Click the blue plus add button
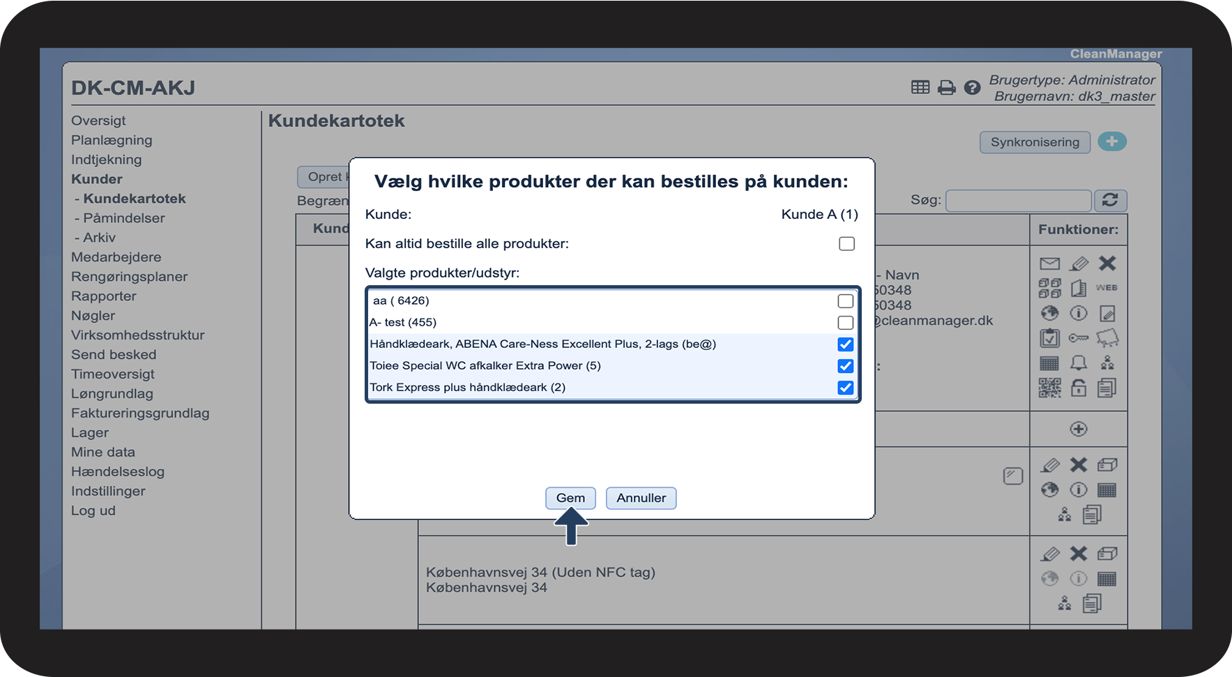Image resolution: width=1232 pixels, height=677 pixels. click(x=1112, y=142)
